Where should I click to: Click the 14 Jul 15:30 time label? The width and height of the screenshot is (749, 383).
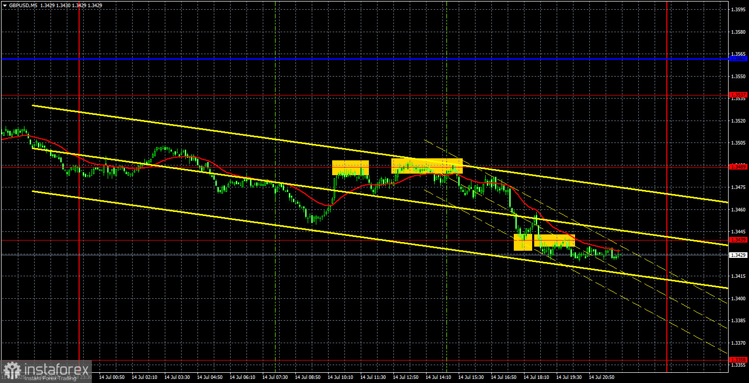[471, 377]
